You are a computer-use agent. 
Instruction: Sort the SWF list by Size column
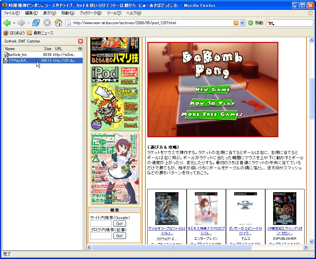(x=41, y=49)
